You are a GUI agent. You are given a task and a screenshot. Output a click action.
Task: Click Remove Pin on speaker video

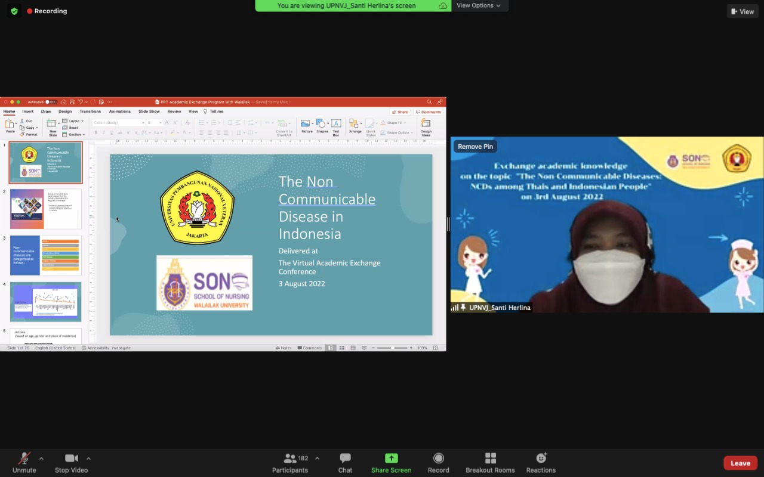click(x=475, y=147)
